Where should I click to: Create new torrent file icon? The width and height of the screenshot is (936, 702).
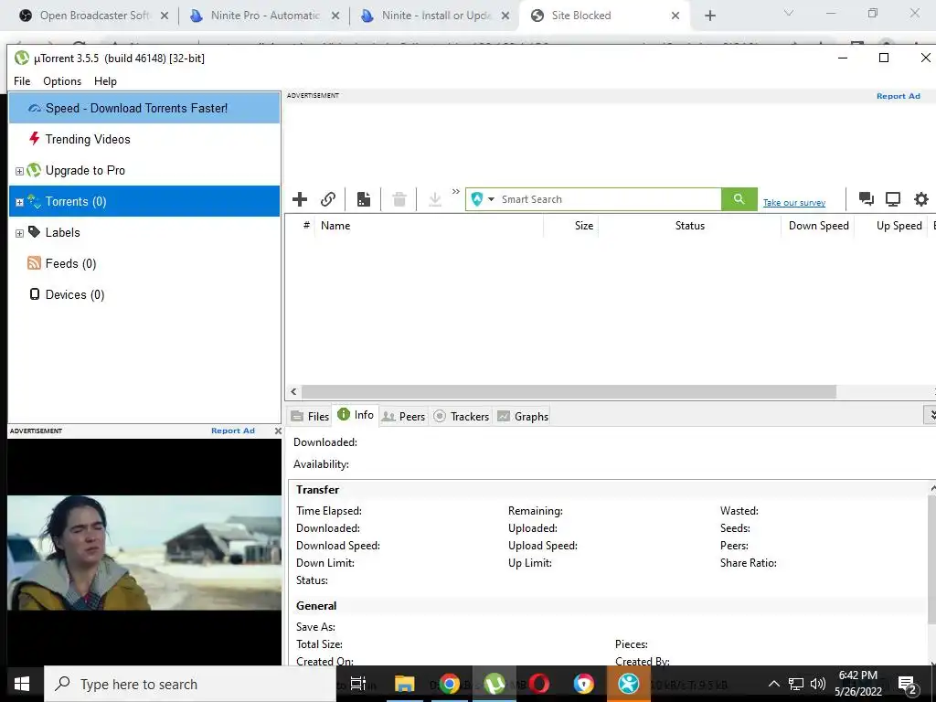[x=364, y=198]
